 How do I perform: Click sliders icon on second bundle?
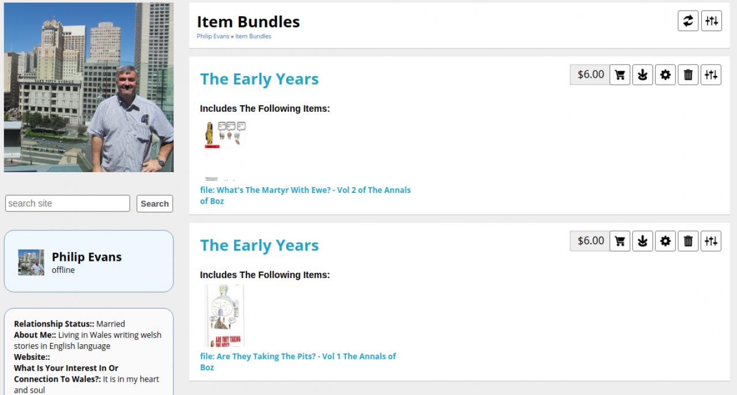pos(712,241)
